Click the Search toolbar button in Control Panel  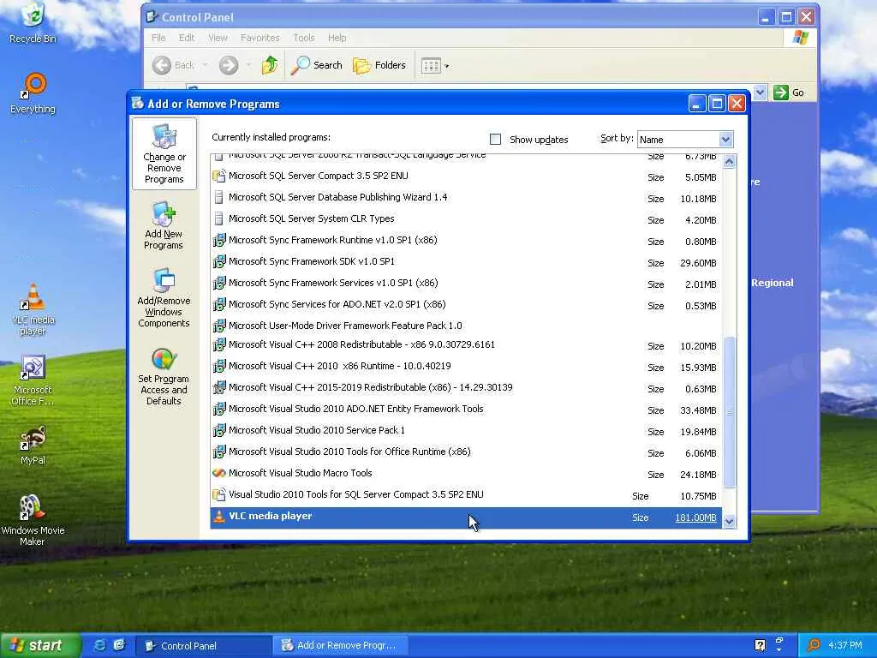click(x=317, y=65)
